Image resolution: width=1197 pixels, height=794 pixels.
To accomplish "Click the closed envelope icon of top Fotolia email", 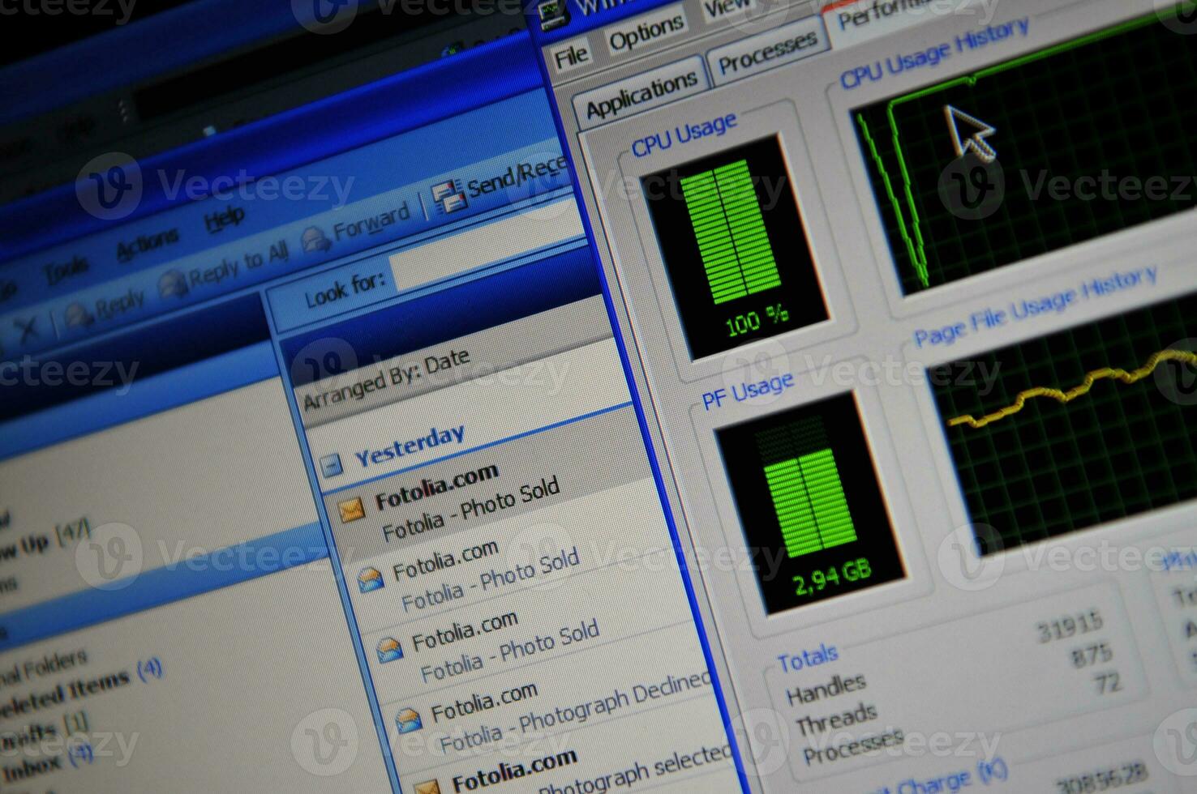I will point(351,510).
